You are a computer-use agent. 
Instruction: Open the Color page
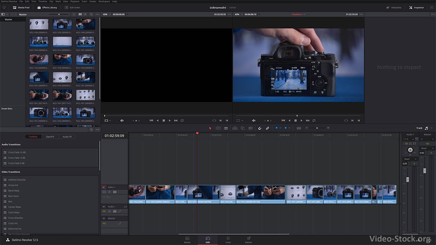pos(228,240)
